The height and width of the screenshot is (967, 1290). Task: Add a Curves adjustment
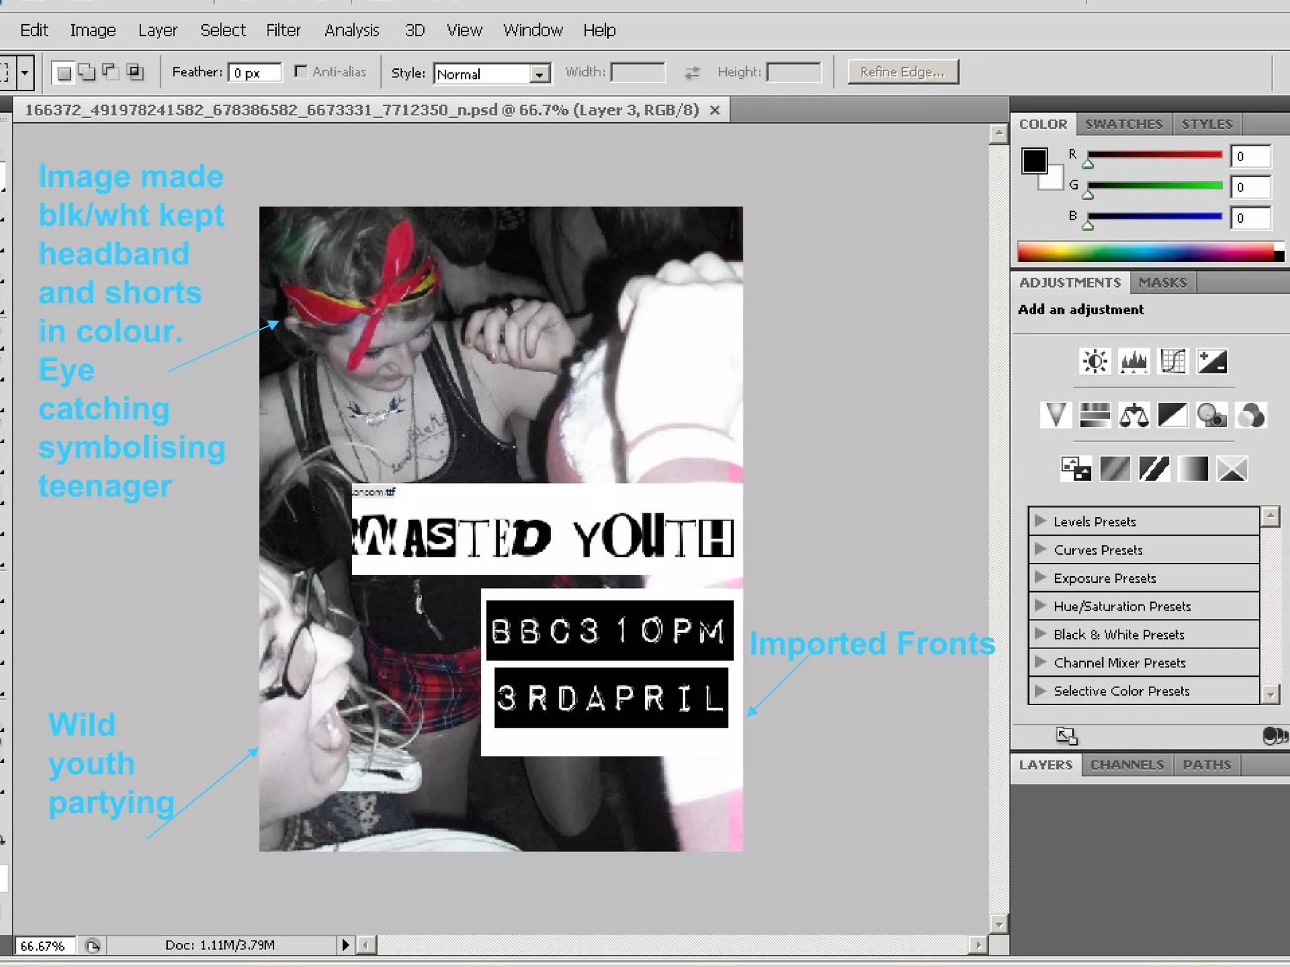pos(1173,361)
